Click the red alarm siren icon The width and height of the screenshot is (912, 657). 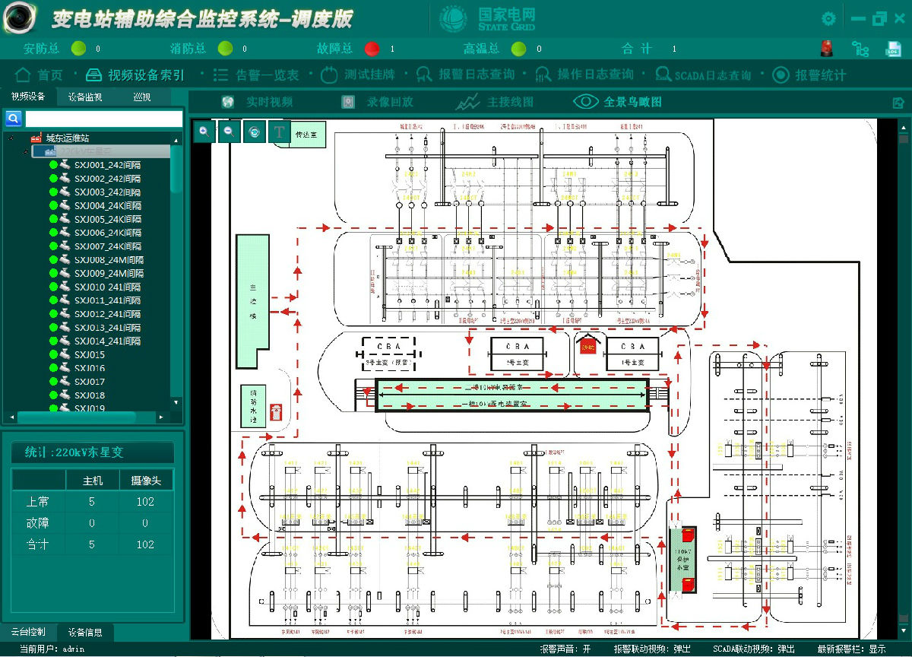point(826,49)
